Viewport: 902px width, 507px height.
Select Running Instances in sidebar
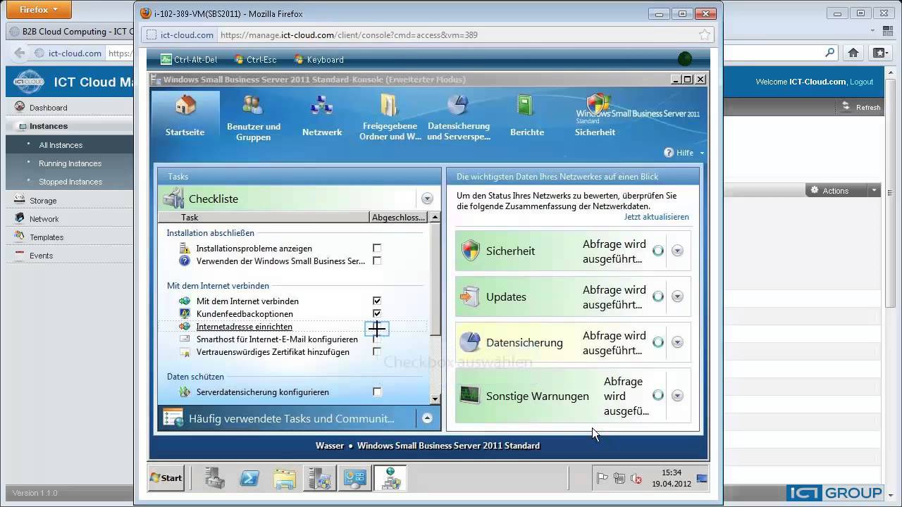[70, 163]
